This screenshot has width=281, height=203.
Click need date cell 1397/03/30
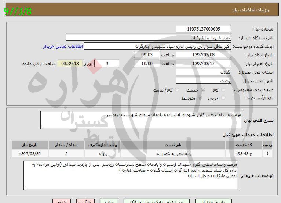click(x=30, y=154)
